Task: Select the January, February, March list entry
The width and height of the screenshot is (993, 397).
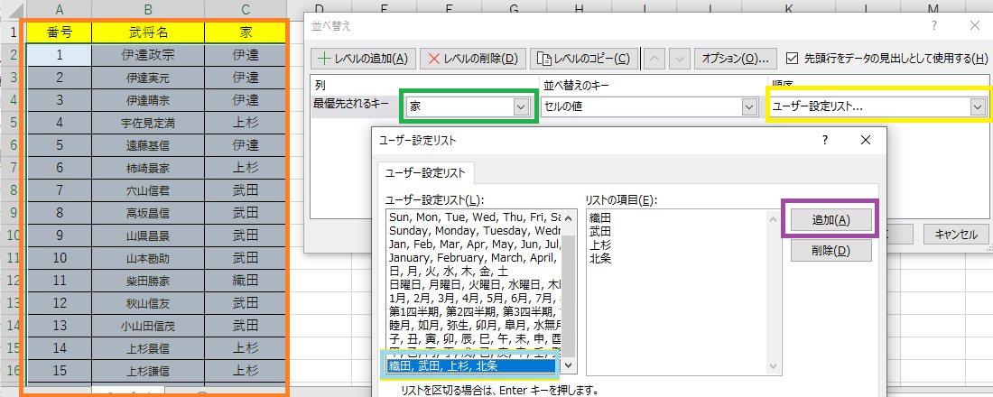Action: 472,258
